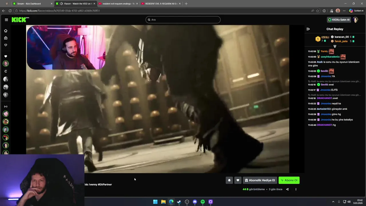Click the uzeyirkaradeniz username in chat
366x206 pixels.
tap(330, 57)
